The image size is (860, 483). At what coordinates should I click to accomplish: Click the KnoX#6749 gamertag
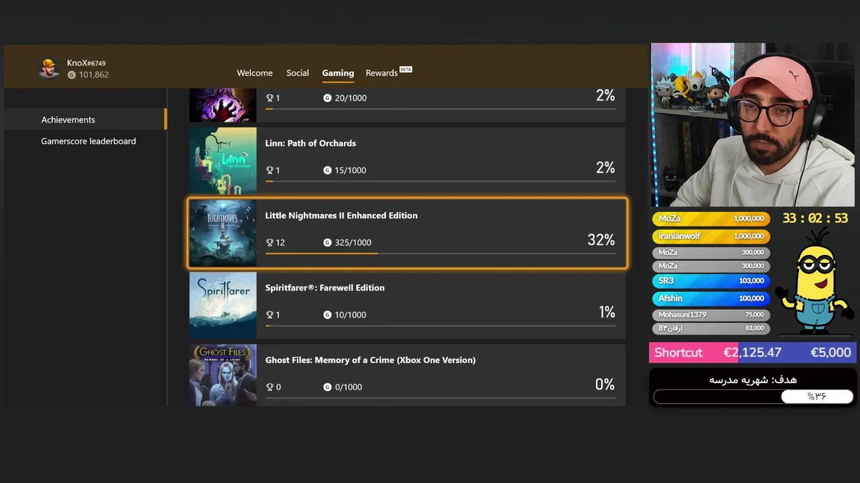pyautogui.click(x=86, y=63)
